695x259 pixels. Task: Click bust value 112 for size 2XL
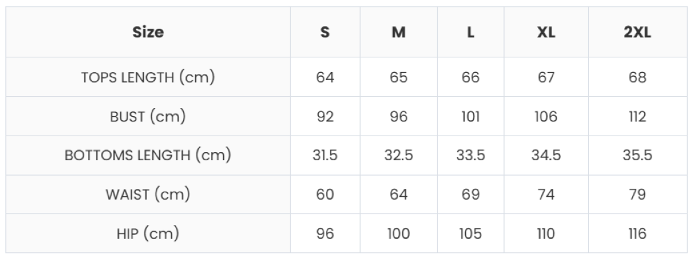638,116
